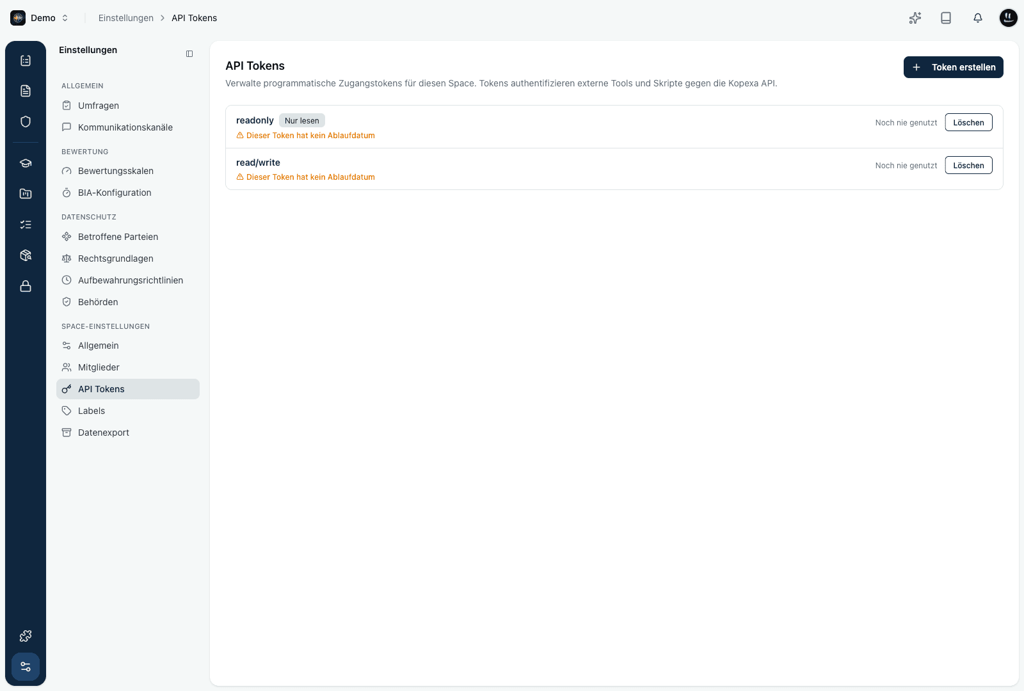Open the graduation cap section

(x=26, y=163)
